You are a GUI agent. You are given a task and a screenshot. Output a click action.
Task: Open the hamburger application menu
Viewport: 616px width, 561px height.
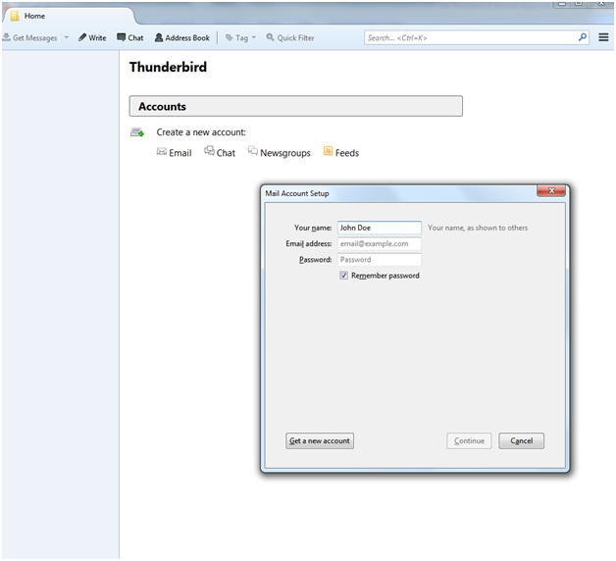(x=603, y=37)
